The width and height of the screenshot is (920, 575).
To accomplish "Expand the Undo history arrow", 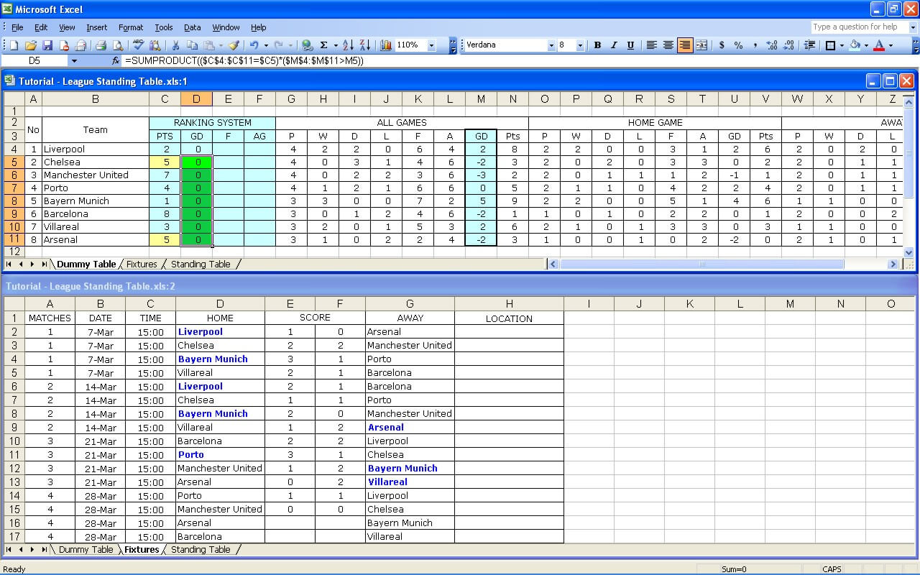I will tap(265, 45).
